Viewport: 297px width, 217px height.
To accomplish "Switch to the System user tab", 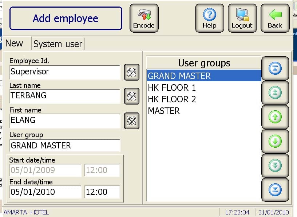I will coord(58,44).
